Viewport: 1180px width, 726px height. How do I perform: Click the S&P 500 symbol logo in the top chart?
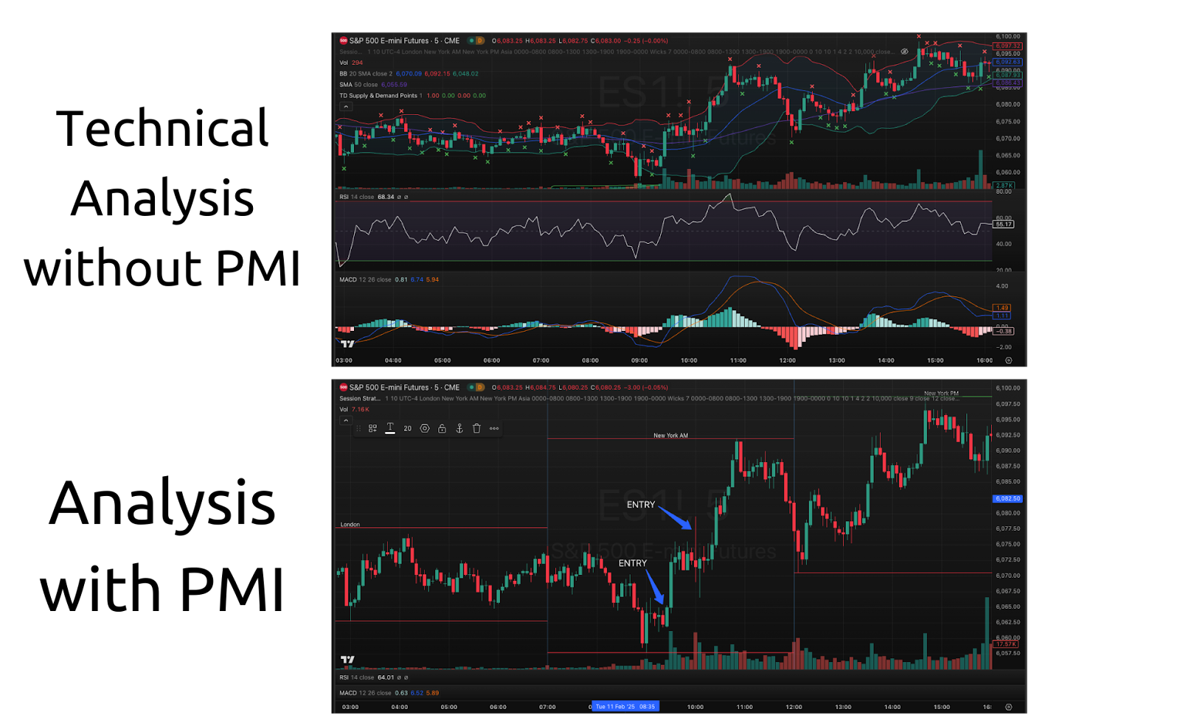[x=344, y=41]
